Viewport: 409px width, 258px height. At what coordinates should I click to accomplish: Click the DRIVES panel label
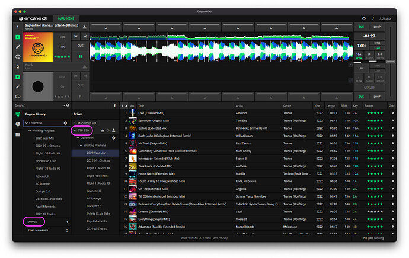(33, 222)
